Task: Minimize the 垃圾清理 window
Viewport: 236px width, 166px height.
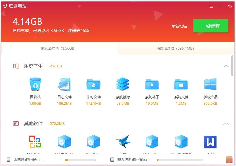Action: tap(221, 7)
